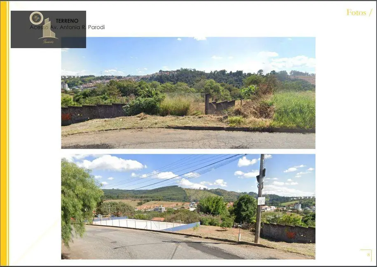Select the top terrain photo
Viewport: 377px width, 267px height.
pos(188,93)
